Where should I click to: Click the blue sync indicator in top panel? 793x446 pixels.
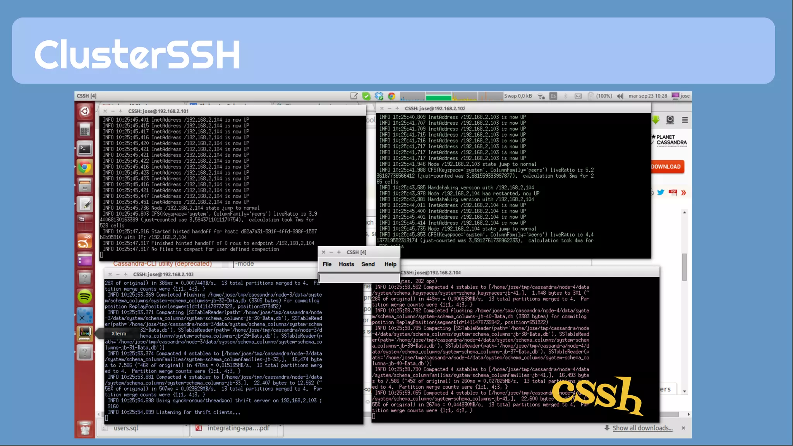click(379, 96)
